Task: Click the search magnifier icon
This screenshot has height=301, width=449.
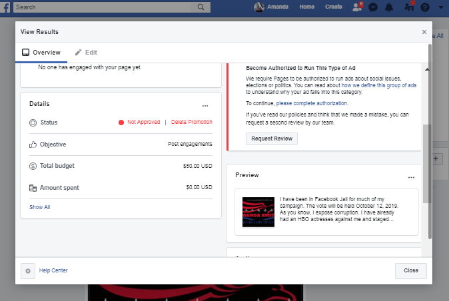Action: pos(201,7)
